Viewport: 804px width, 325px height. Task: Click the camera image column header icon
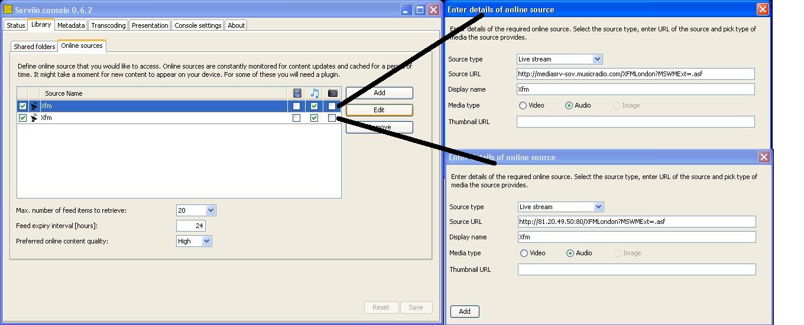(x=332, y=93)
